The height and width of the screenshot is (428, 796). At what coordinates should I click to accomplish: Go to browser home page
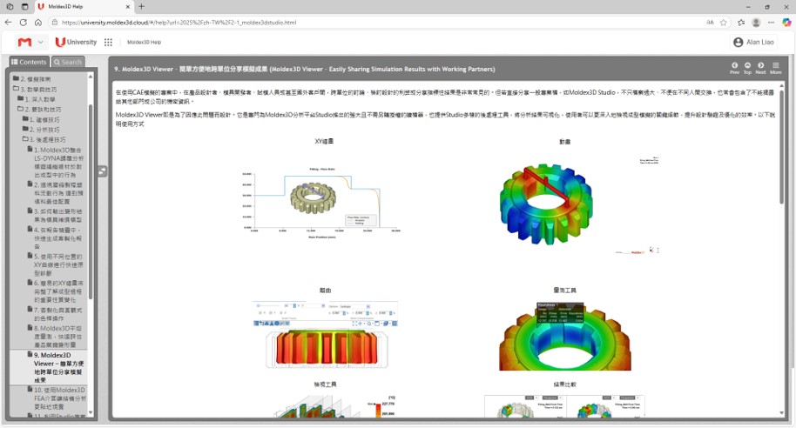coord(38,23)
